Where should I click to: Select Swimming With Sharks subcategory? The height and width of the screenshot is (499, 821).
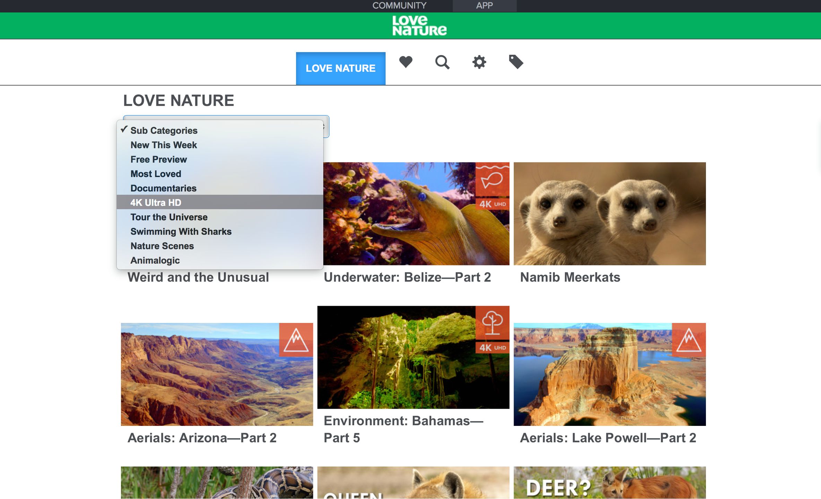click(181, 231)
